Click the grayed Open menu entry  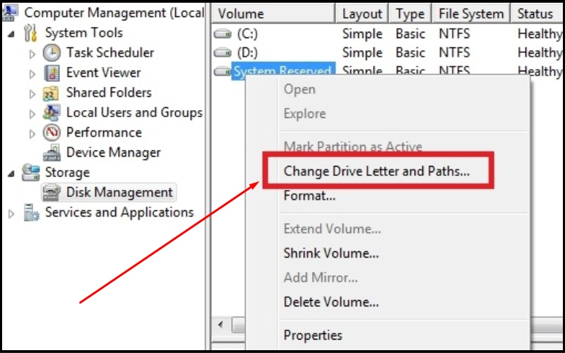pos(299,90)
